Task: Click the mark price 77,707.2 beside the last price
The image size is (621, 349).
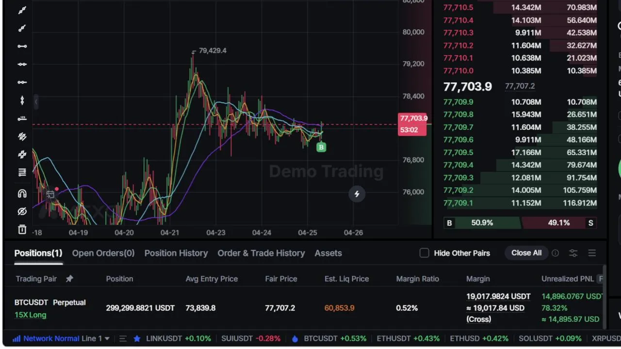Action: pyautogui.click(x=520, y=86)
